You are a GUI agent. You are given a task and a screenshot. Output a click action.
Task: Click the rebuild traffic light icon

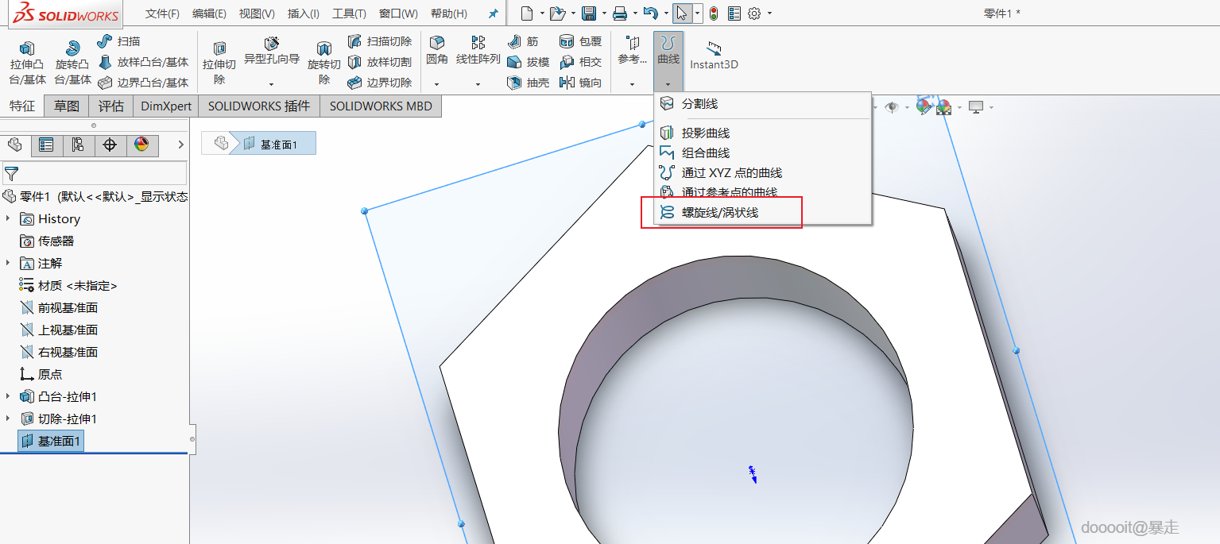click(714, 14)
